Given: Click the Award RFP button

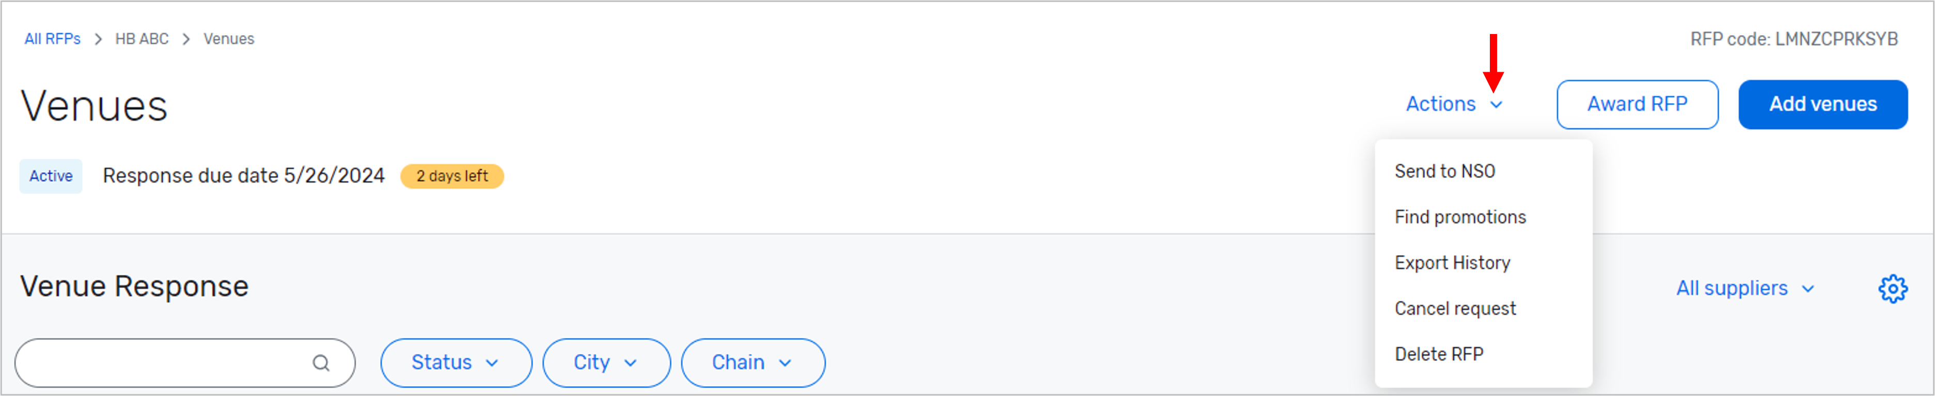Looking at the screenshot, I should pos(1638,104).
